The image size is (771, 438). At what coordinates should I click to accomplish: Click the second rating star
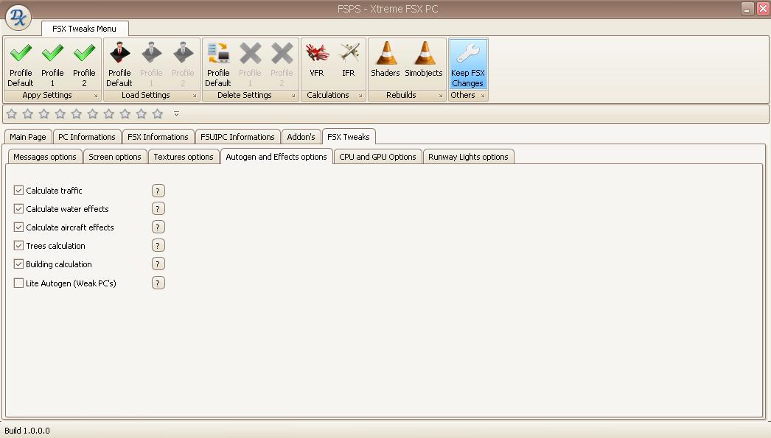(28, 114)
